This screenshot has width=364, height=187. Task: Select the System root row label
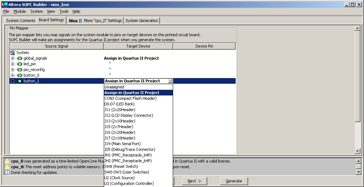click(22, 53)
